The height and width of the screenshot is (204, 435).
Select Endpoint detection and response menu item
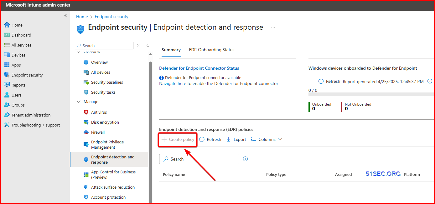coord(109,159)
